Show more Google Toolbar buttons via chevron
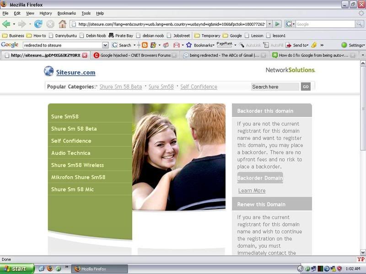The width and height of the screenshot is (366, 274). tap(322, 45)
